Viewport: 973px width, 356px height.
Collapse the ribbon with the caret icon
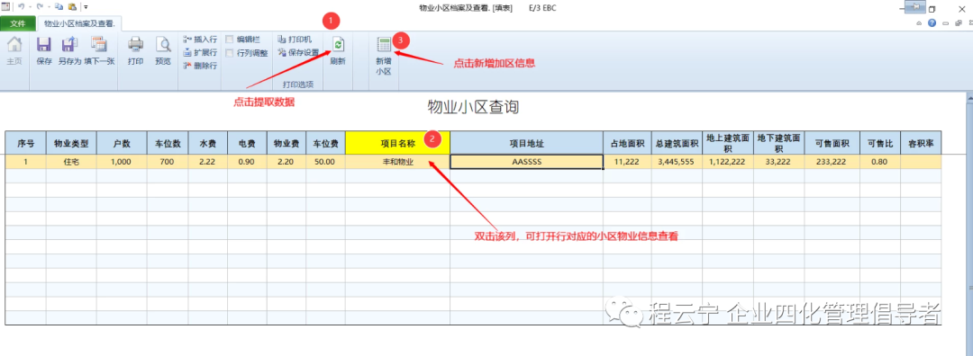(920, 22)
